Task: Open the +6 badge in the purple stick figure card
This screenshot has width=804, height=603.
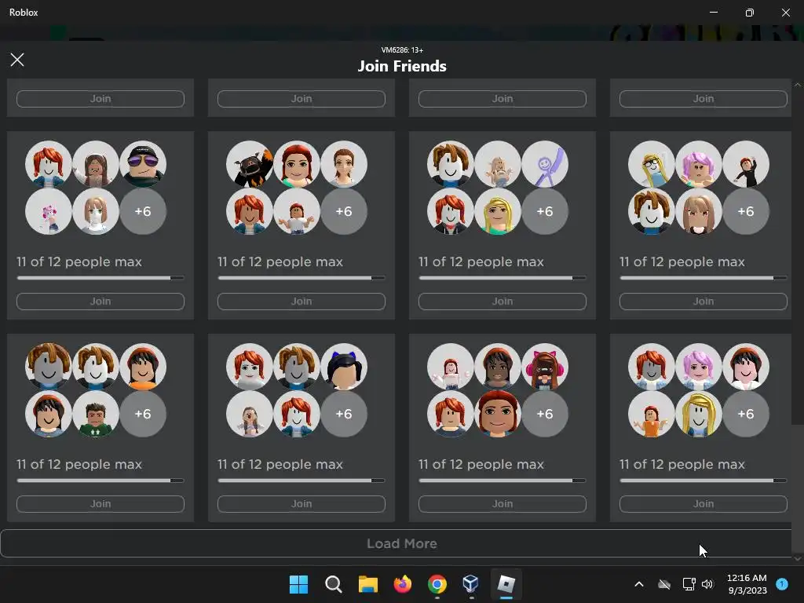Action: point(545,211)
